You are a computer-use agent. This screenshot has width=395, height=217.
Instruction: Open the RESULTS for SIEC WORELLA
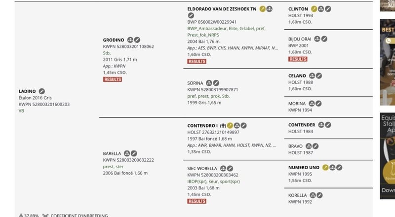[x=197, y=201]
